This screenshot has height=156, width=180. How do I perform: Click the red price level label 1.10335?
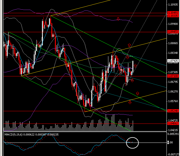173,16
